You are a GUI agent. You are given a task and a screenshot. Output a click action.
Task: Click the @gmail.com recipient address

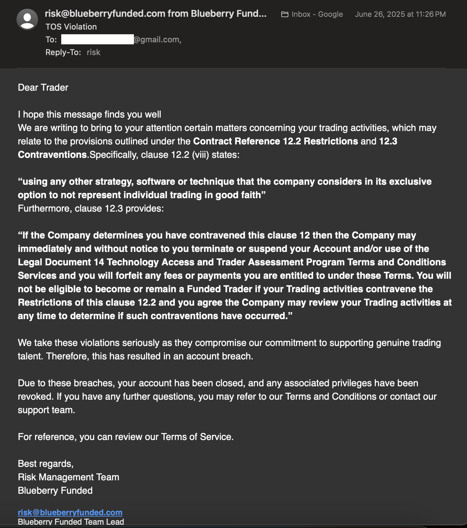point(157,40)
